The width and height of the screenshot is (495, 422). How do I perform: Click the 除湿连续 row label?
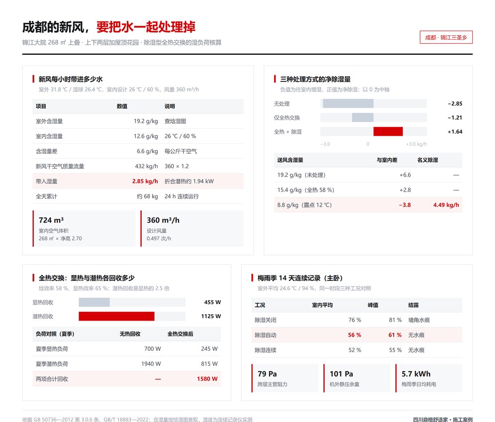pyautogui.click(x=265, y=350)
